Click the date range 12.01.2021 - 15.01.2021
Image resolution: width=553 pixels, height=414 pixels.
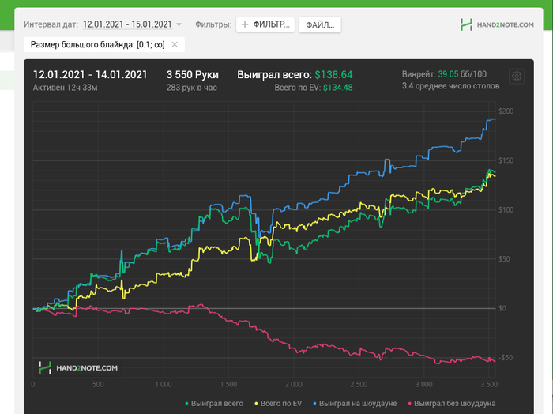point(127,24)
